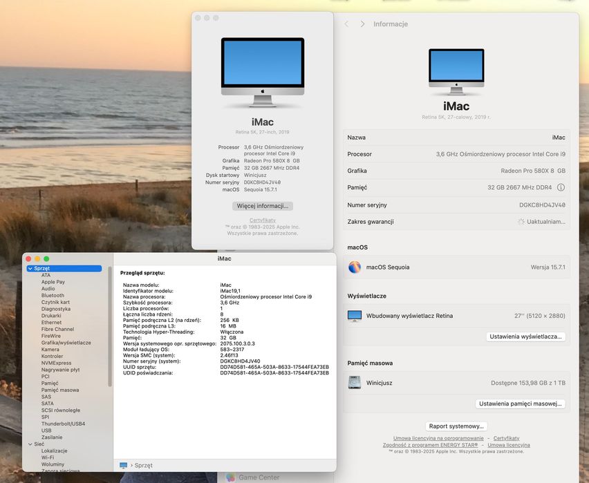Click built-in Retina display icon
Screen dimensions: 589x483
coord(355,316)
